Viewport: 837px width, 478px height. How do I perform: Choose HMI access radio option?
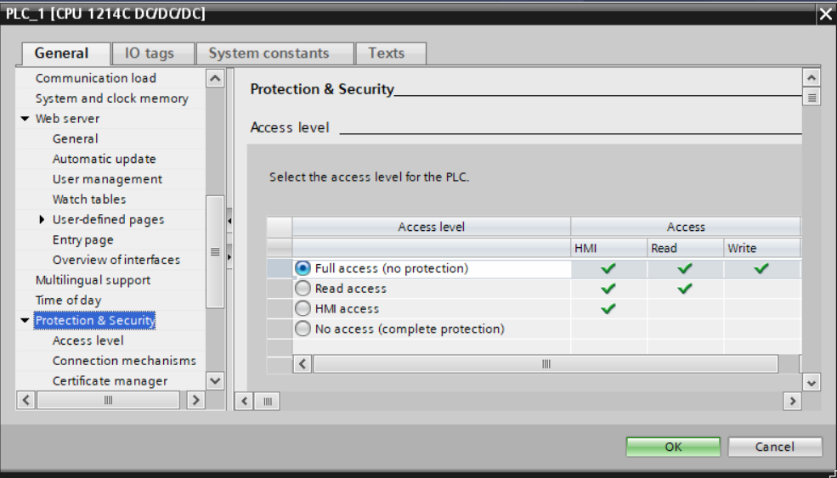[303, 309]
